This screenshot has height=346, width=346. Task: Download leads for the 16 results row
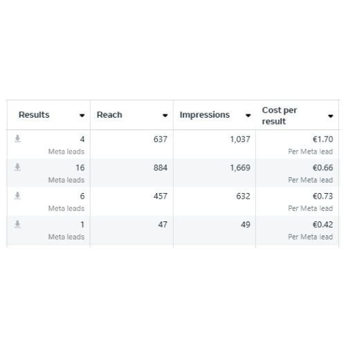coord(17,167)
